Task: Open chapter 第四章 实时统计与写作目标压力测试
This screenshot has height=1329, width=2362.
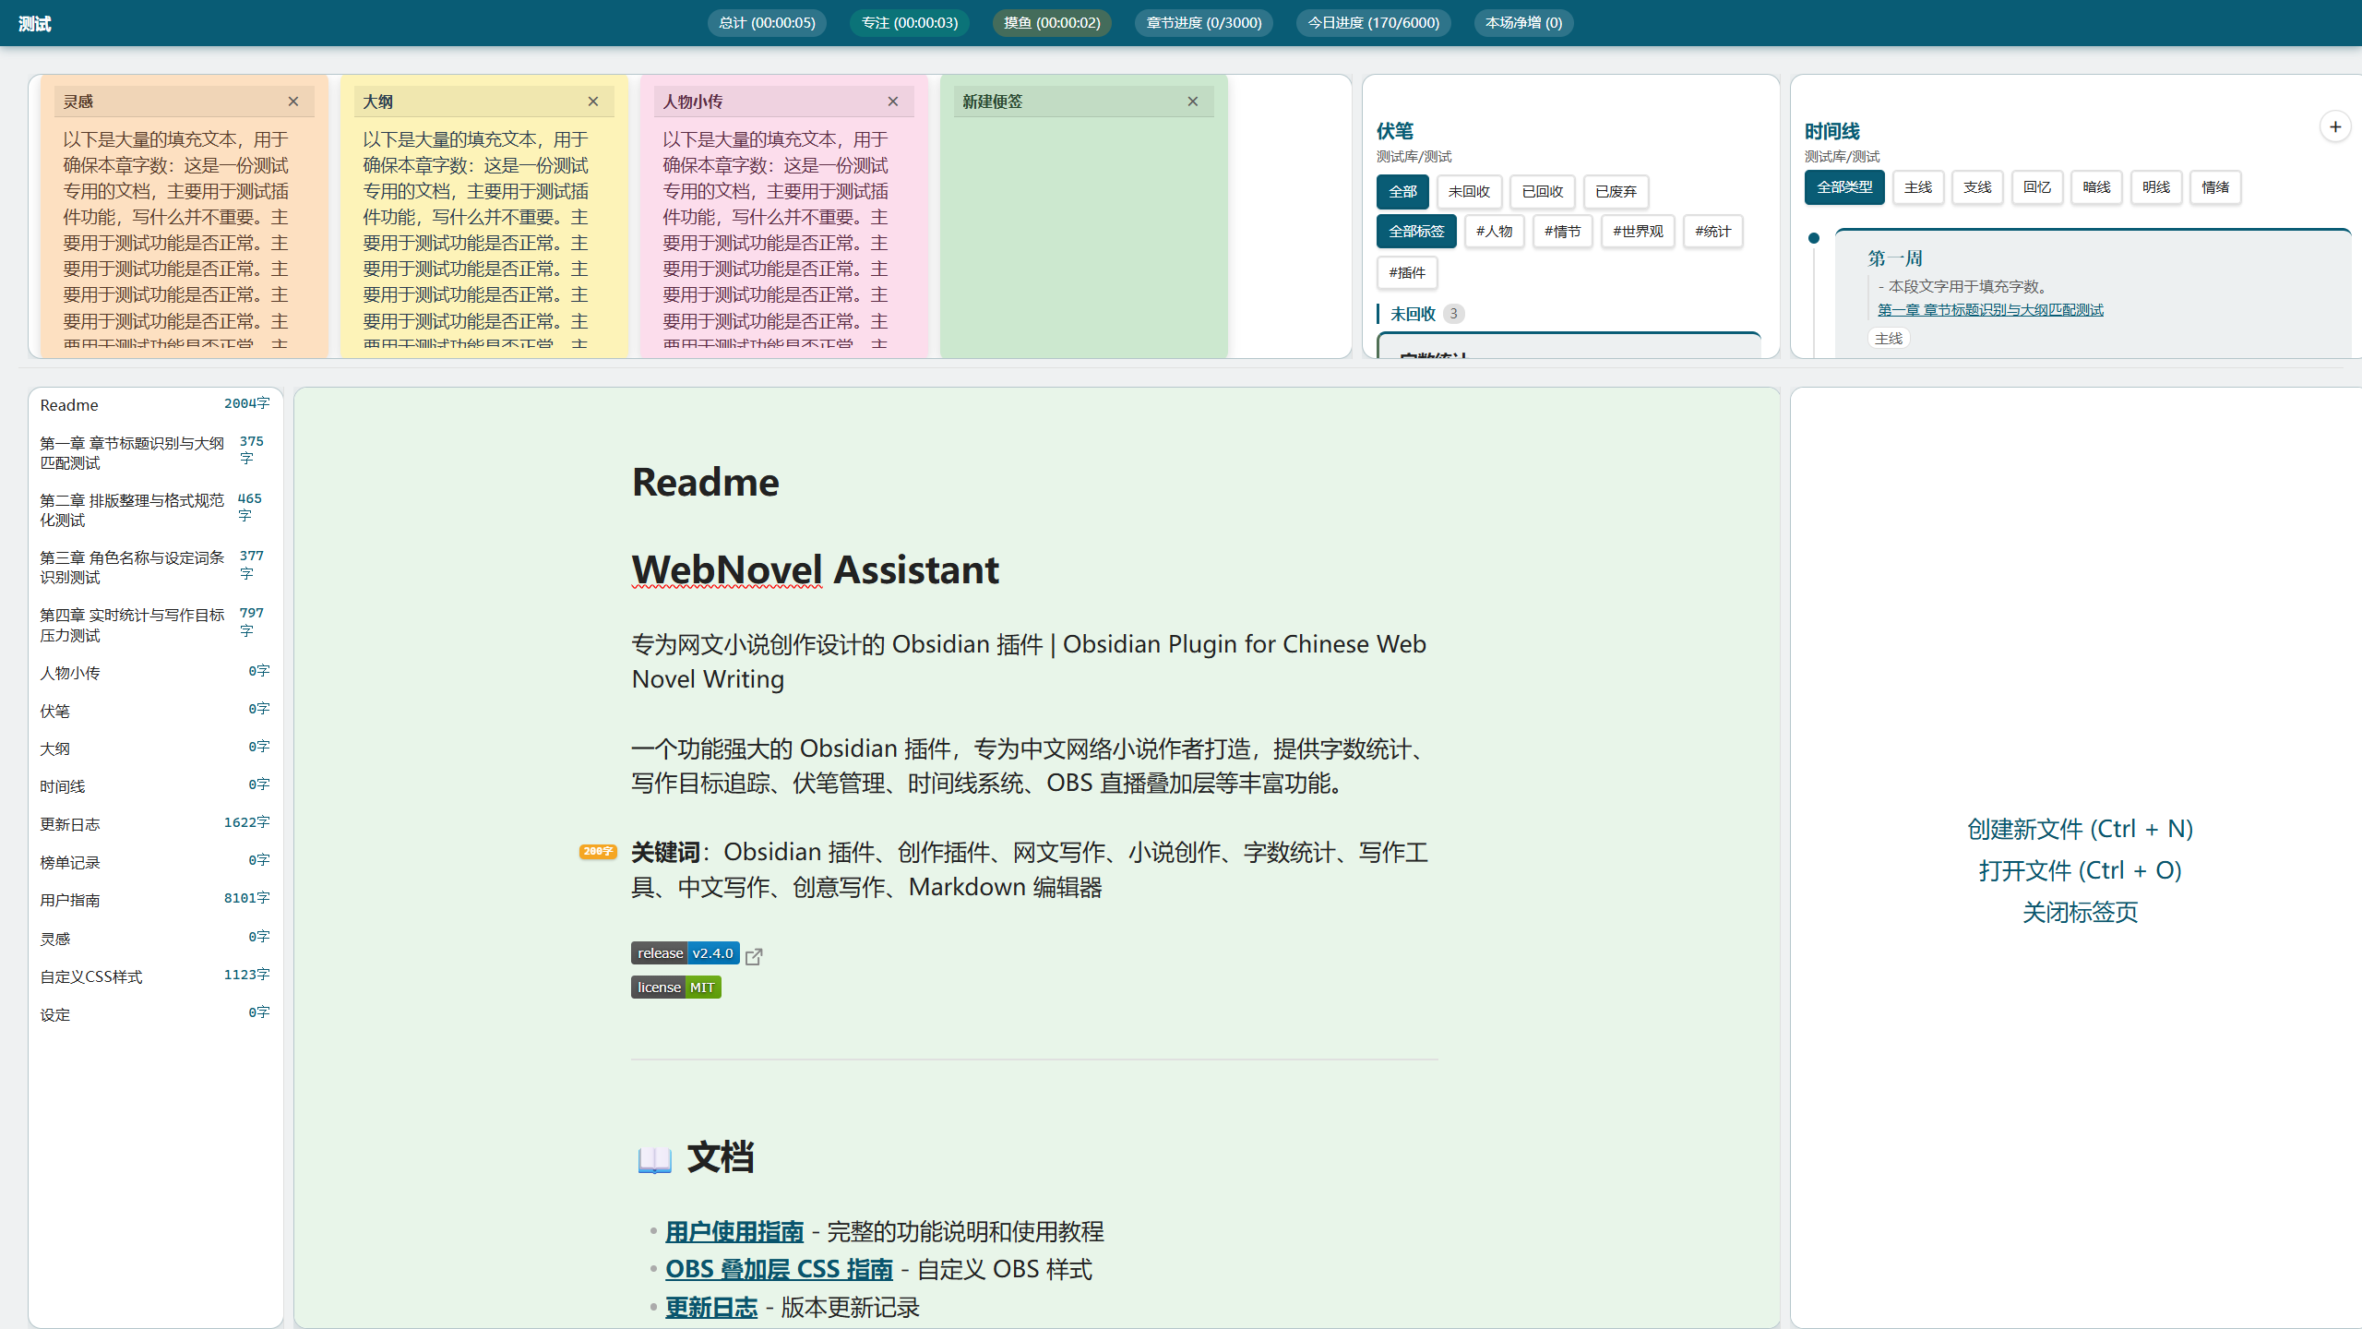Action: pos(155,625)
